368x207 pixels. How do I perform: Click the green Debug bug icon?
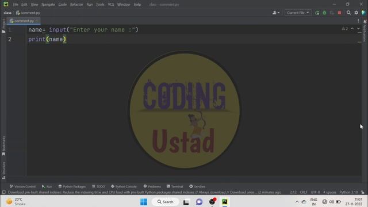324,13
